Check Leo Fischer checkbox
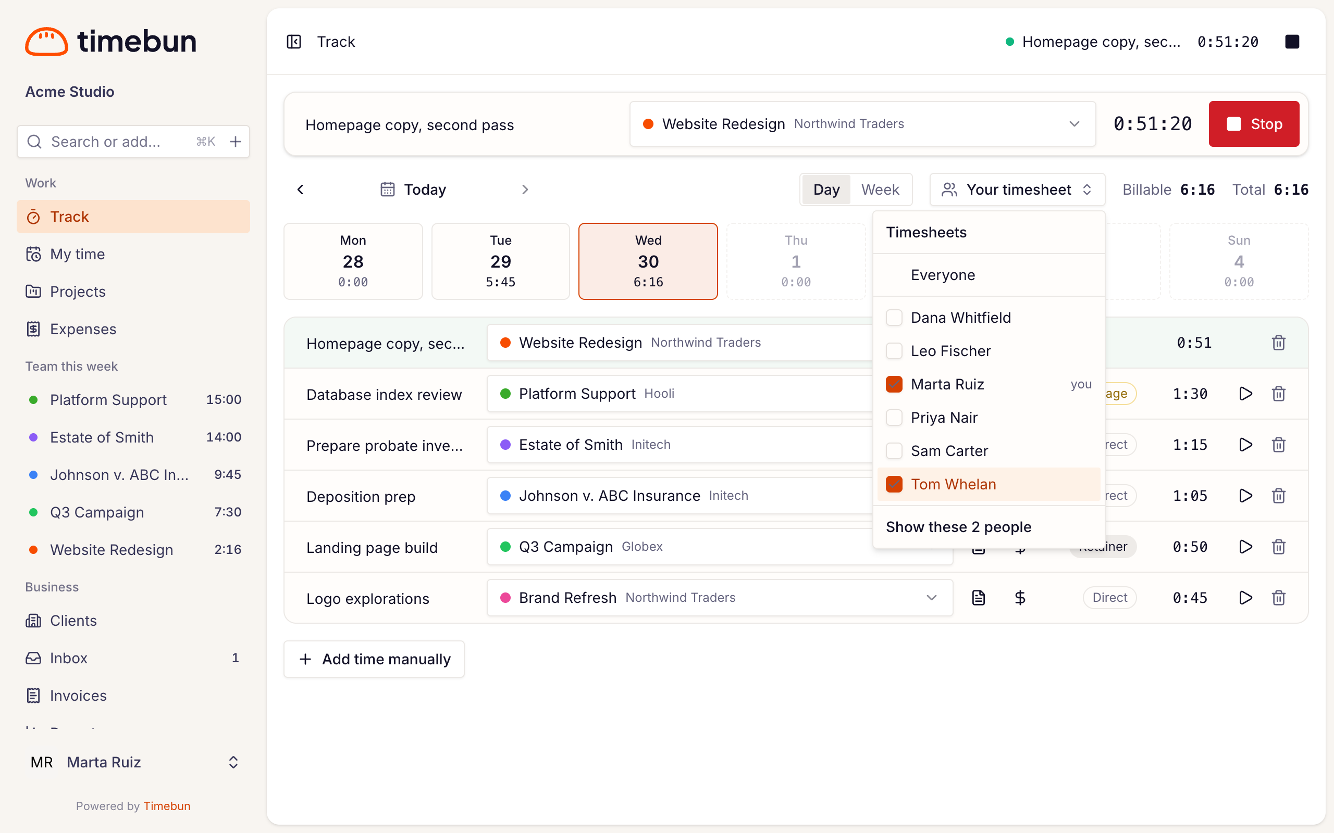The image size is (1334, 833). click(x=894, y=351)
